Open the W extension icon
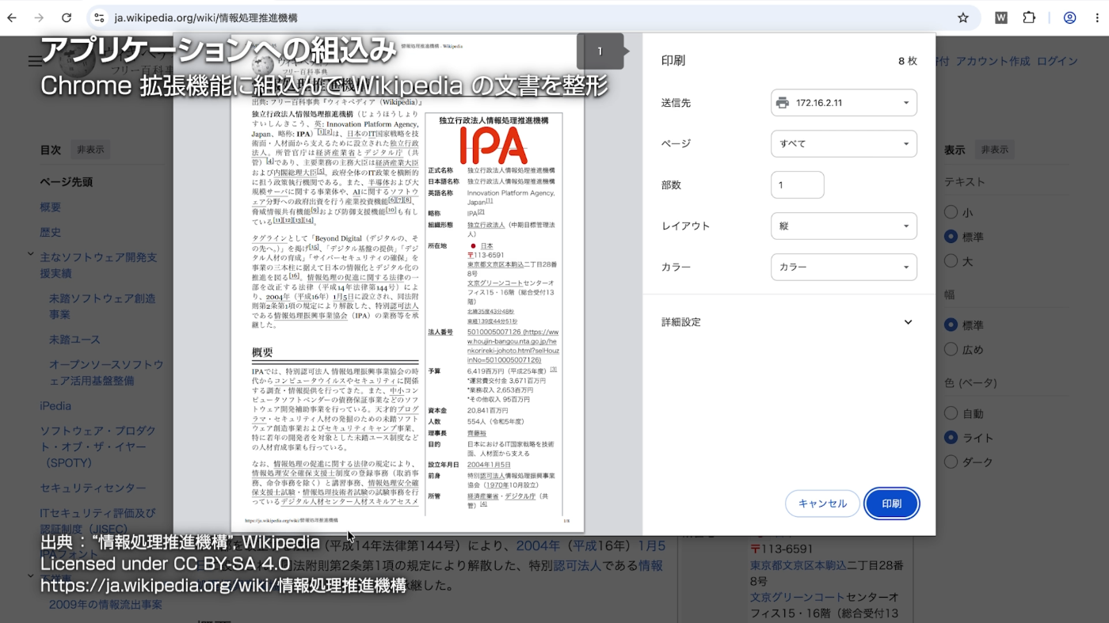The width and height of the screenshot is (1109, 623). [1001, 17]
